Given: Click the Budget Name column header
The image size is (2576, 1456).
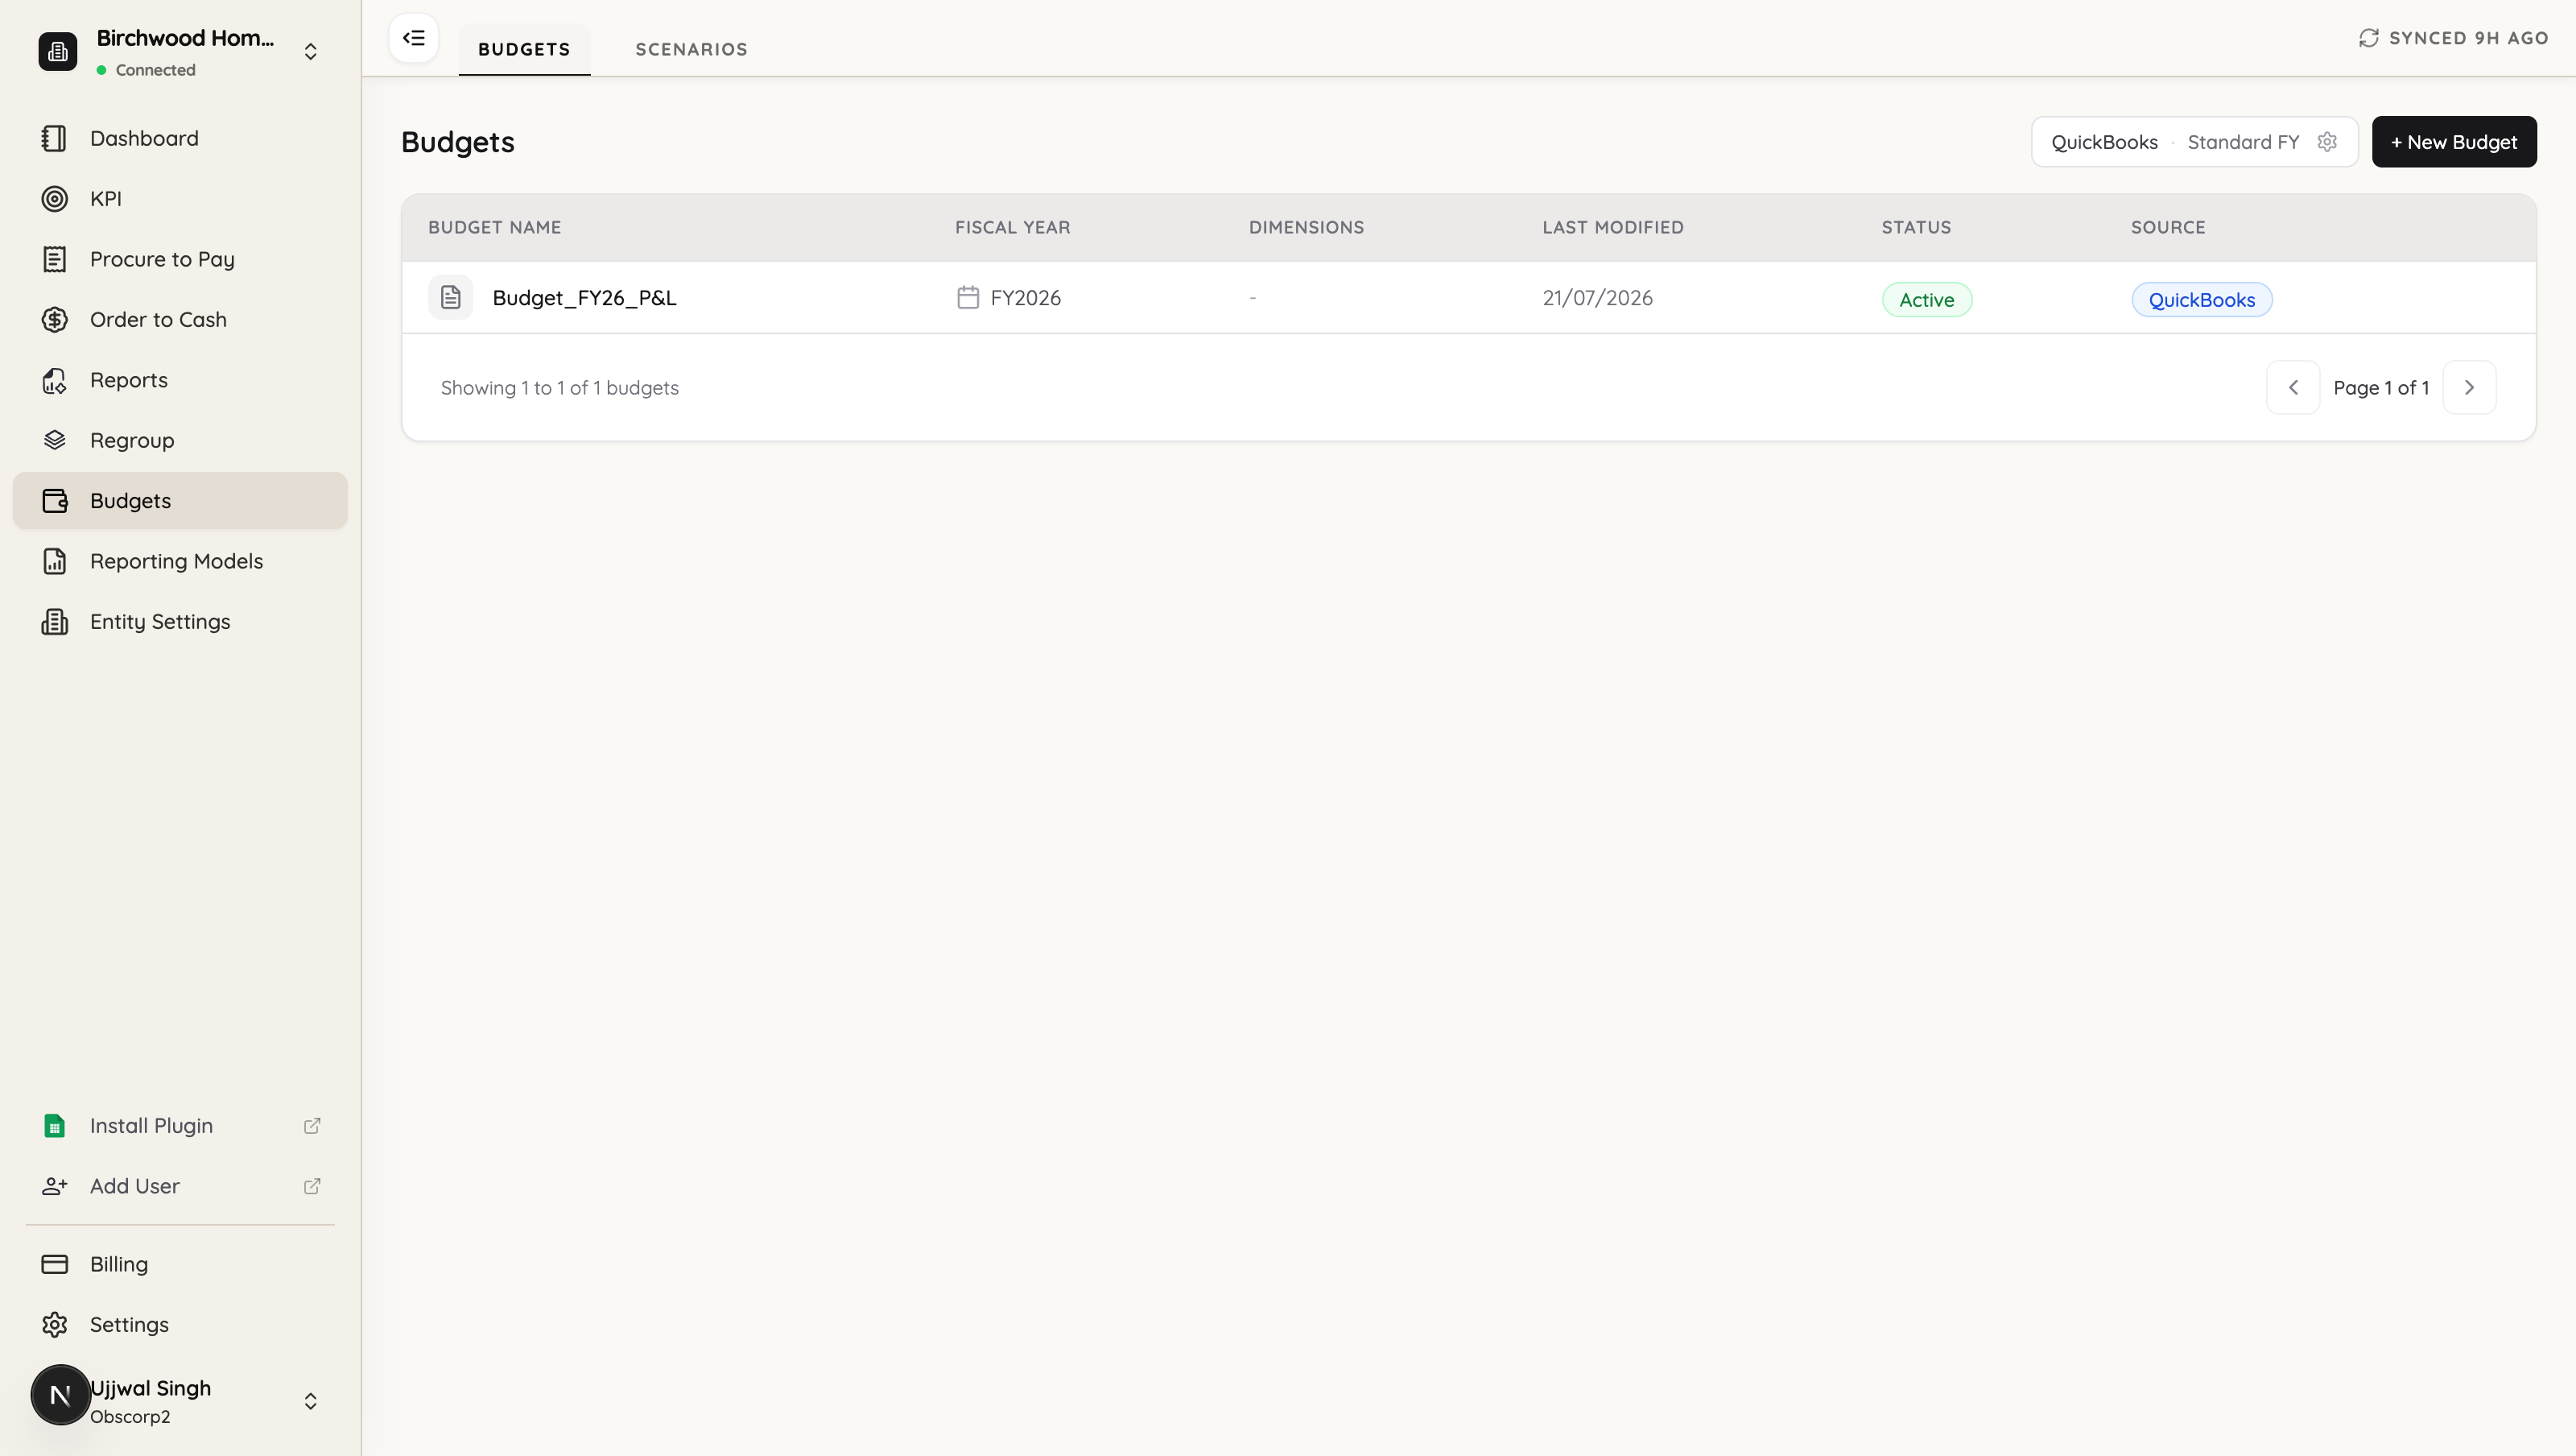Looking at the screenshot, I should tap(494, 227).
